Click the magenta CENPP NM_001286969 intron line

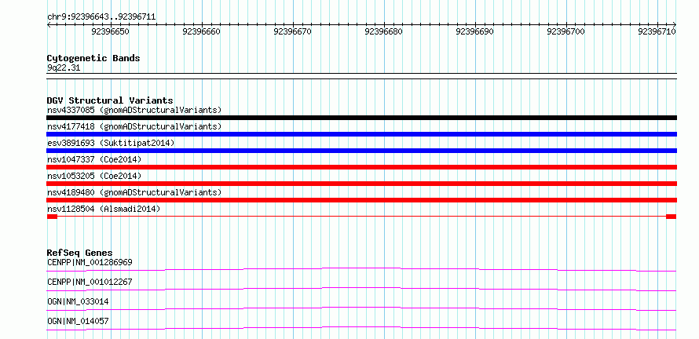pyautogui.click(x=361, y=269)
